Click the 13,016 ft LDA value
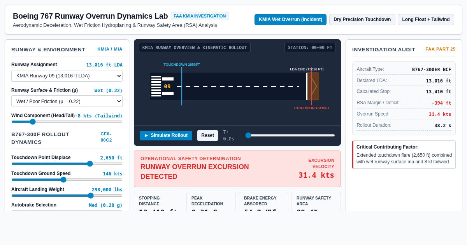The image size is (467, 245). pos(104,65)
